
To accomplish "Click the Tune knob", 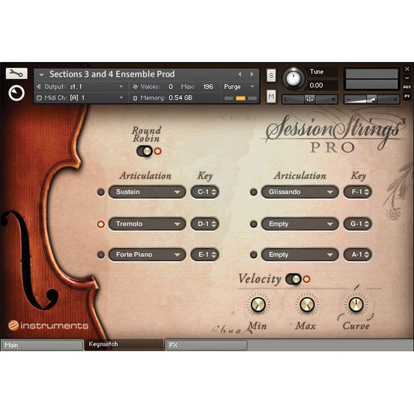I will pyautogui.click(x=294, y=79).
